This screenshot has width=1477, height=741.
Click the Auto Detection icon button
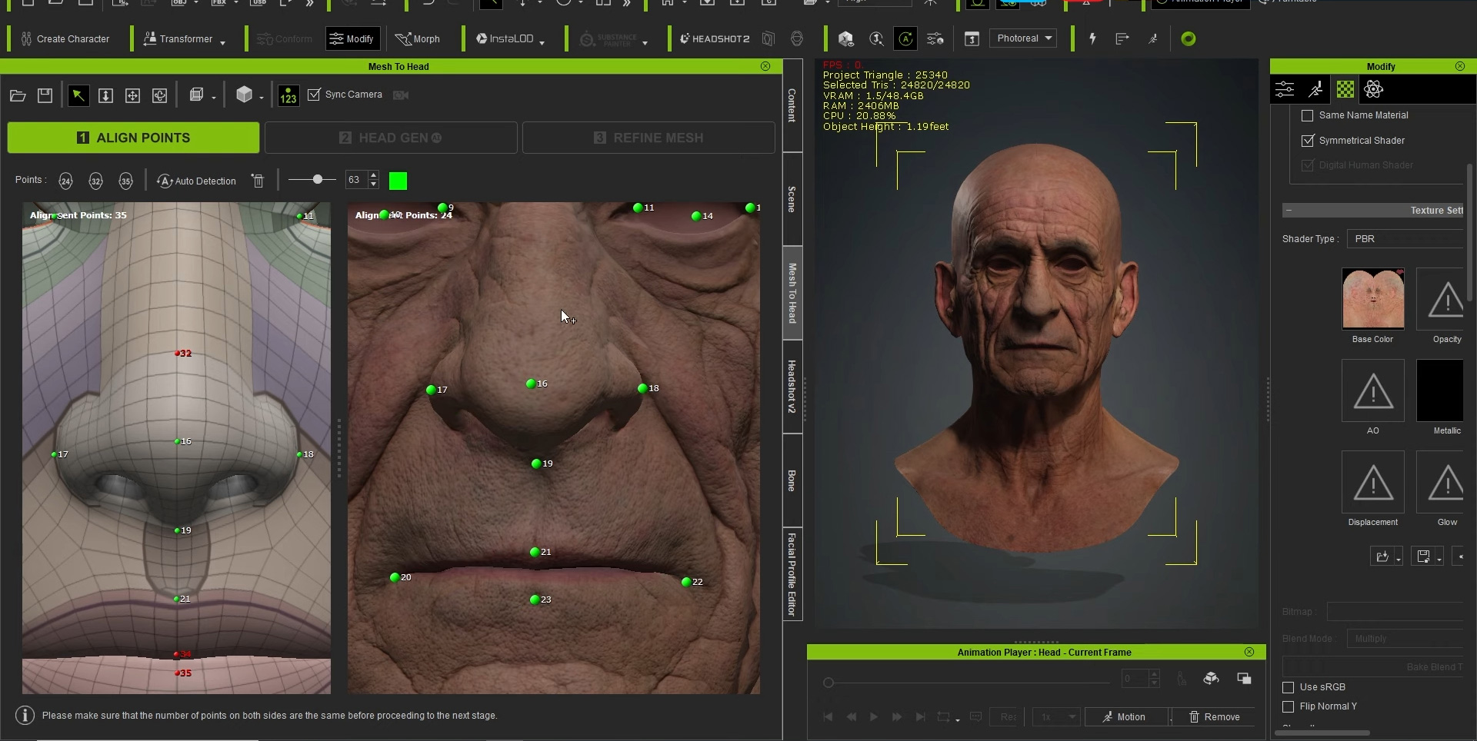196,181
